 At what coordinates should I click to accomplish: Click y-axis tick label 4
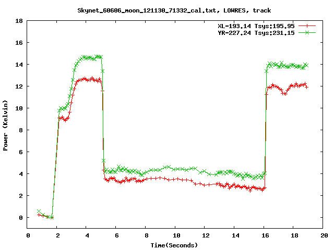(x=21, y=174)
